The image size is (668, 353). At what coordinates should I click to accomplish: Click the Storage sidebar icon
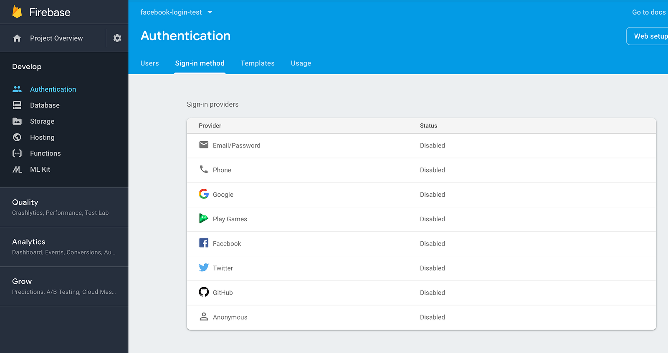[x=17, y=121]
